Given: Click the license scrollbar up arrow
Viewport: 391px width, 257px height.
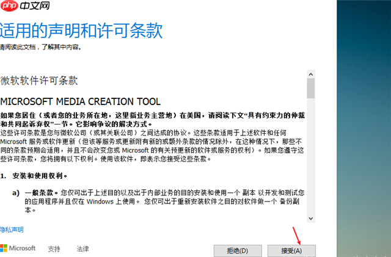Looking at the screenshot, I should coord(311,74).
